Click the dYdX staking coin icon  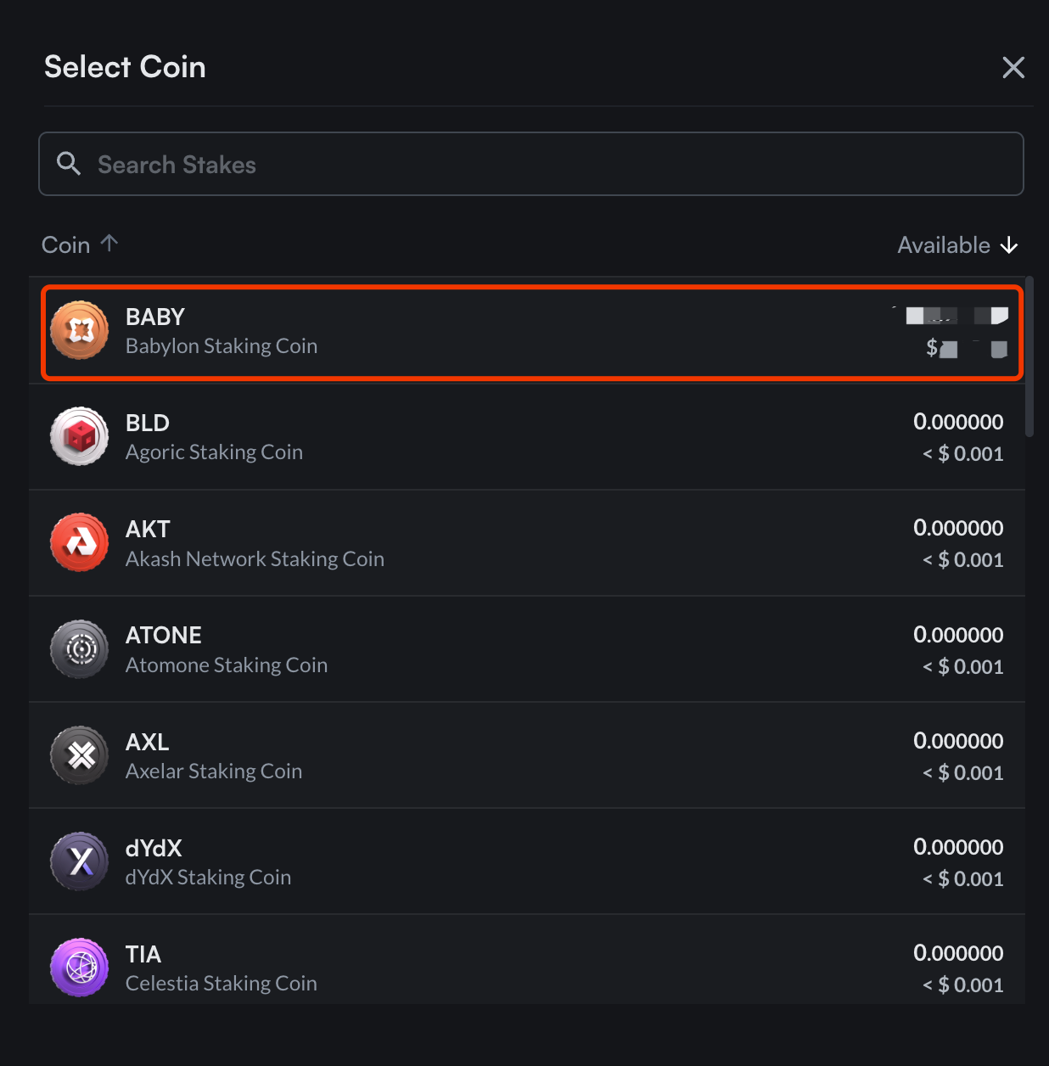[x=79, y=861]
